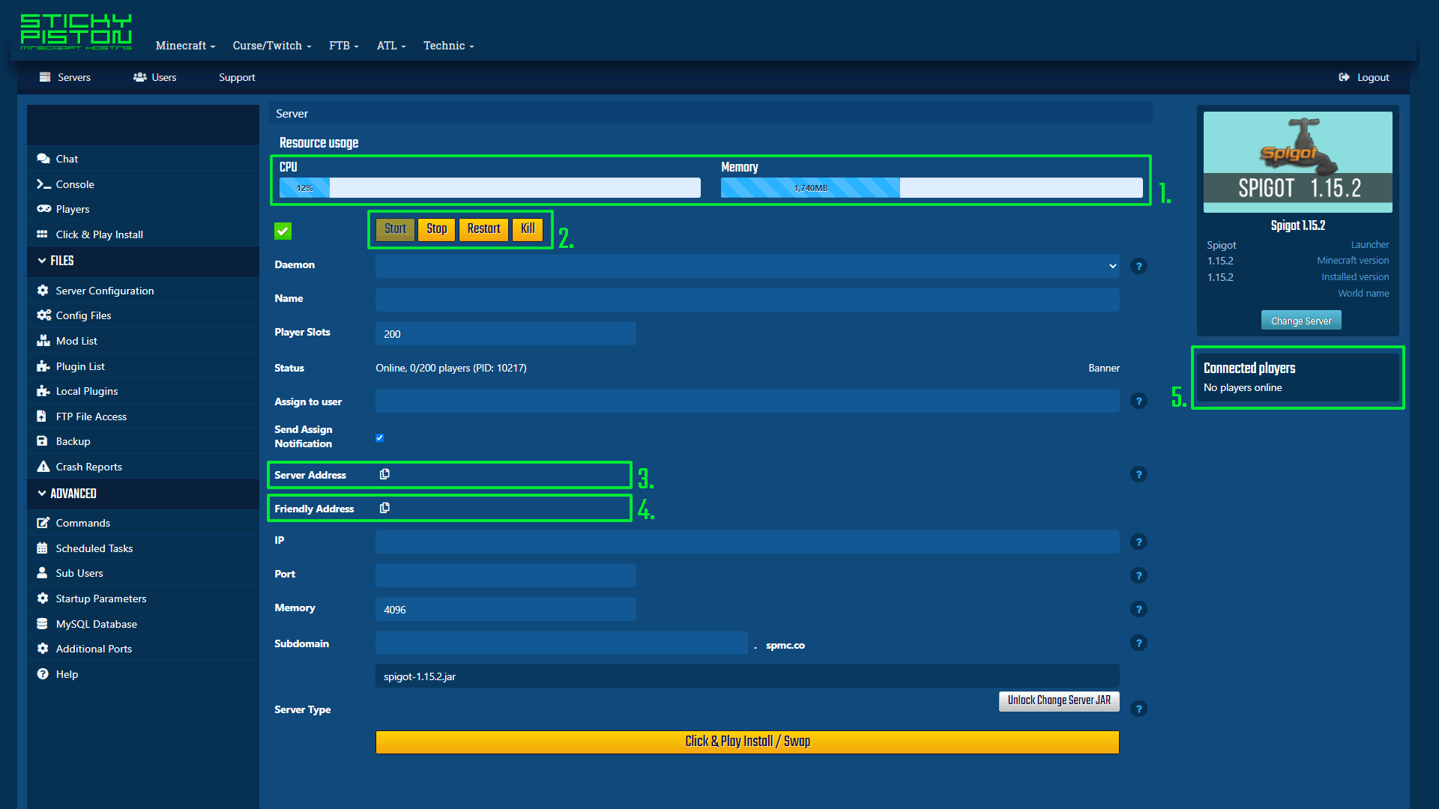The width and height of the screenshot is (1439, 809).
Task: Expand the ATL dropdown menu
Action: click(391, 46)
